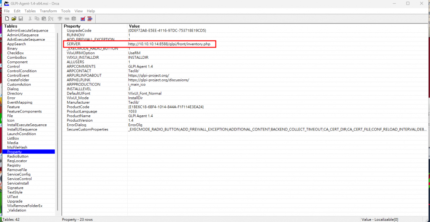
Task: Click the Copy Row toolbar icon
Action: point(67,18)
